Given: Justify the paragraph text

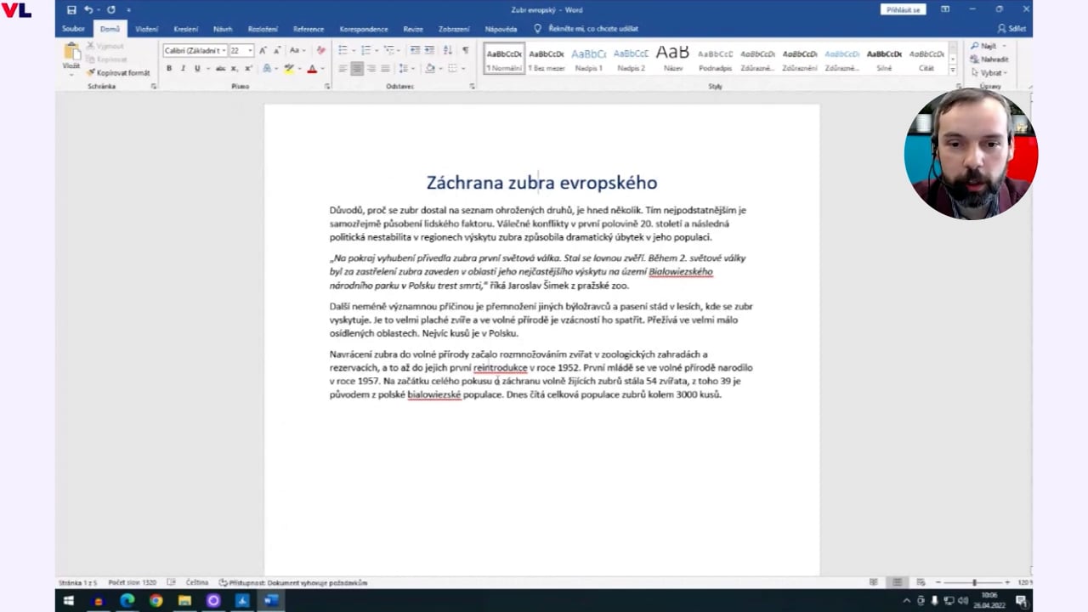Looking at the screenshot, I should [386, 68].
